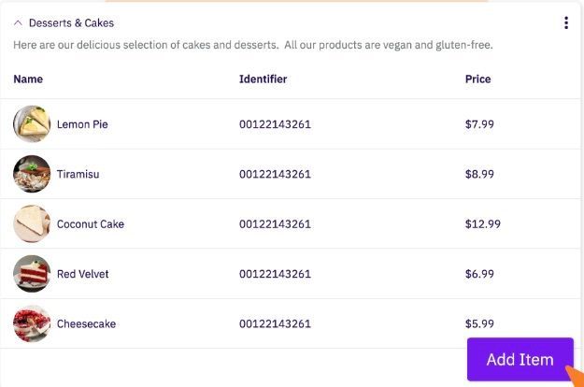Click the $5.99 Cheesecake price
584x387 pixels.
[479, 323]
